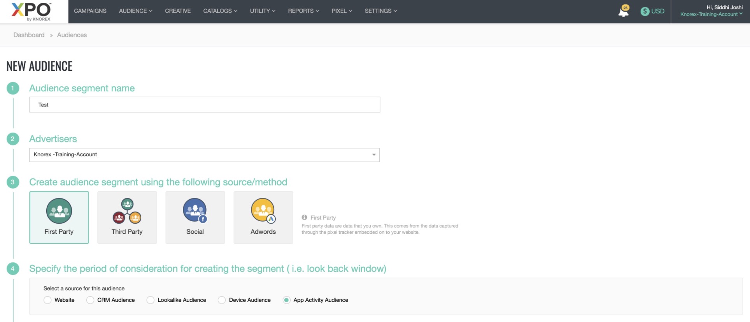This screenshot has height=322, width=750.
Task: Open the Campaigns menu item
Action: pyautogui.click(x=90, y=11)
